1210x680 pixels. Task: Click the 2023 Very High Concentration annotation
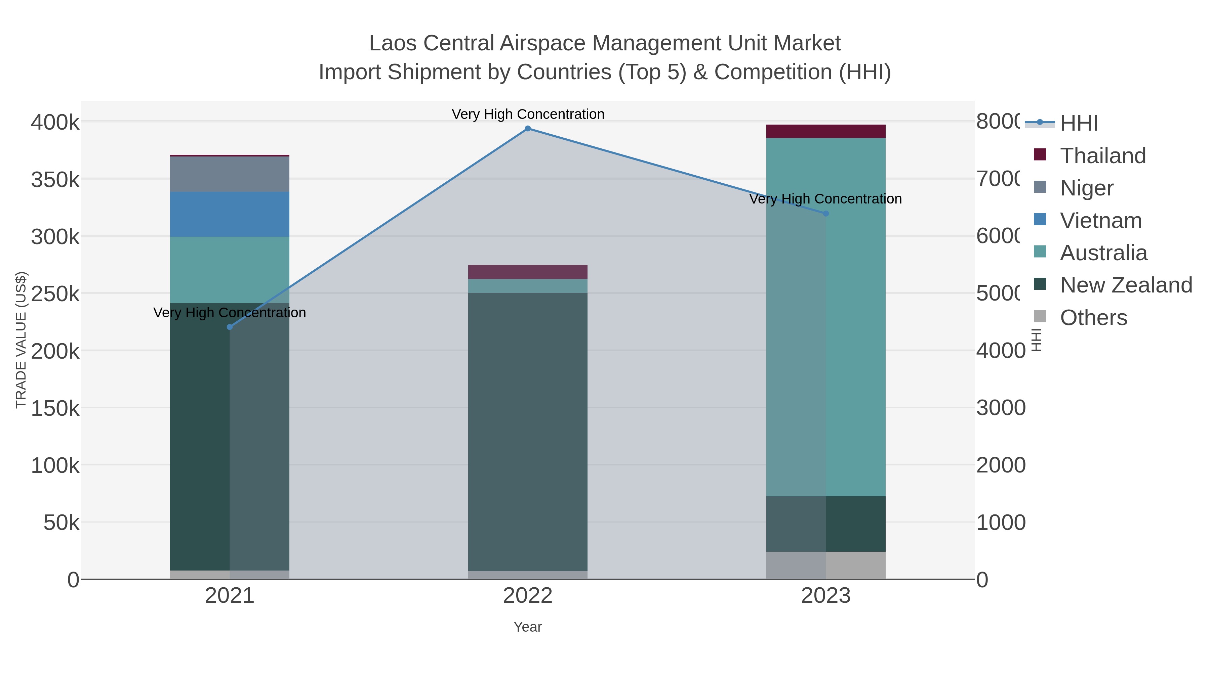pos(826,199)
